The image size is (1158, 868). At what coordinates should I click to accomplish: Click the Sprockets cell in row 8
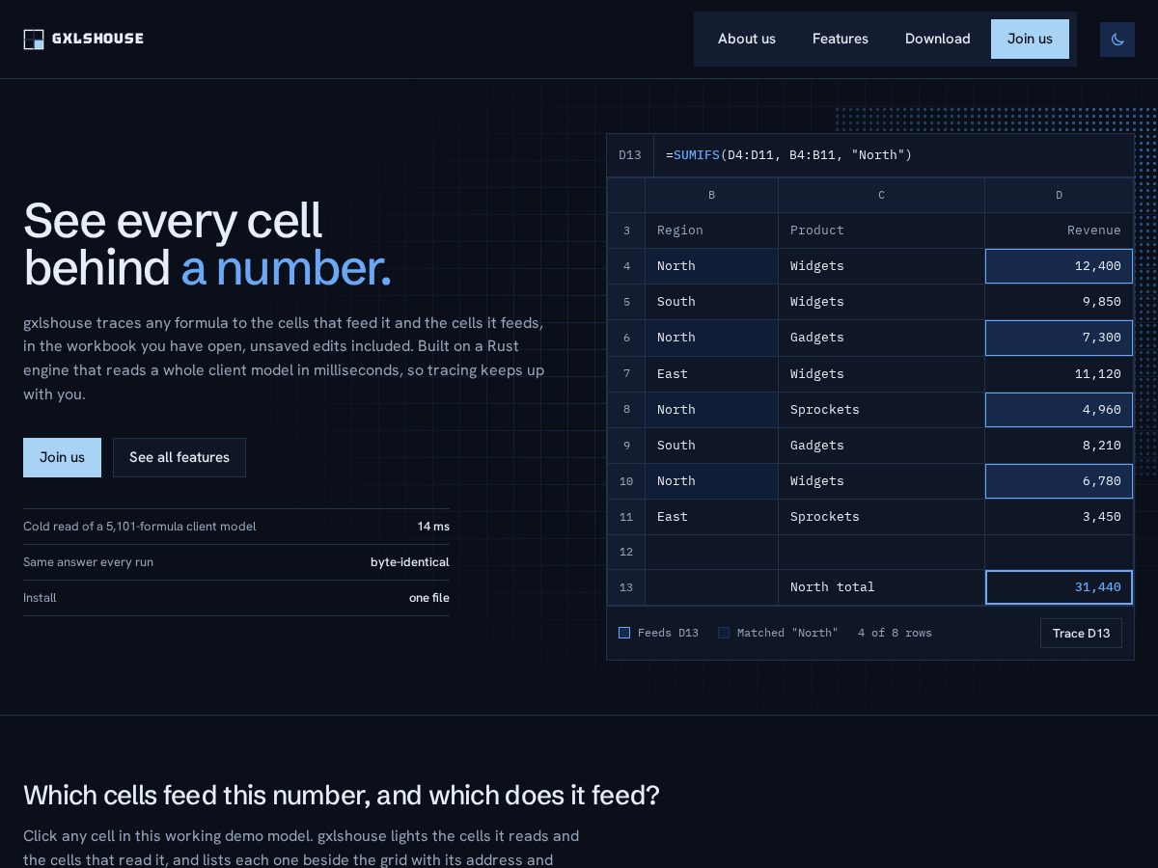point(881,410)
